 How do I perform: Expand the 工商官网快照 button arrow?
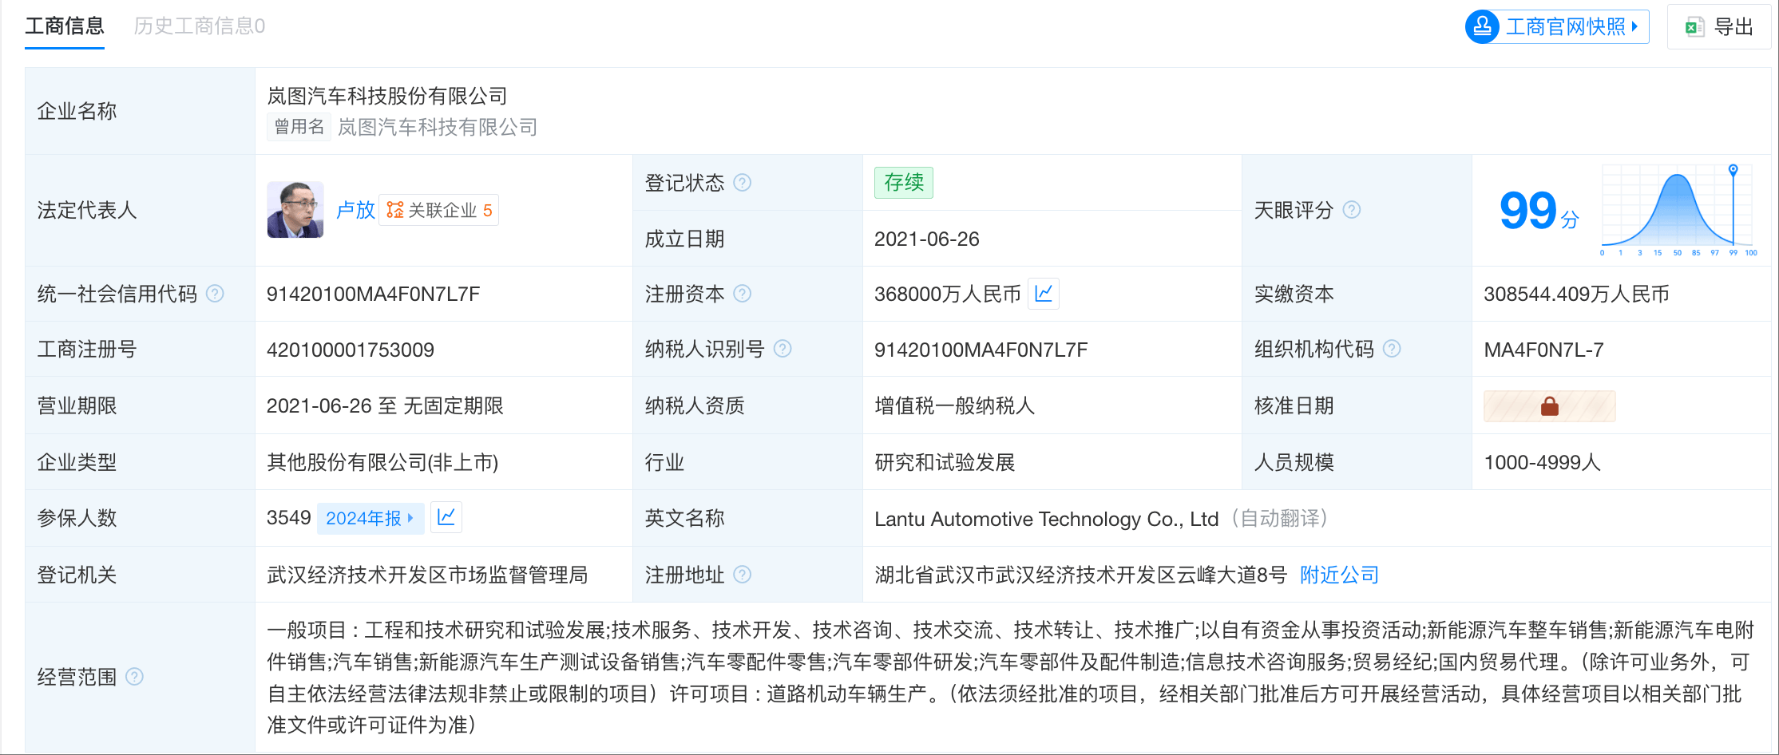1634,27
